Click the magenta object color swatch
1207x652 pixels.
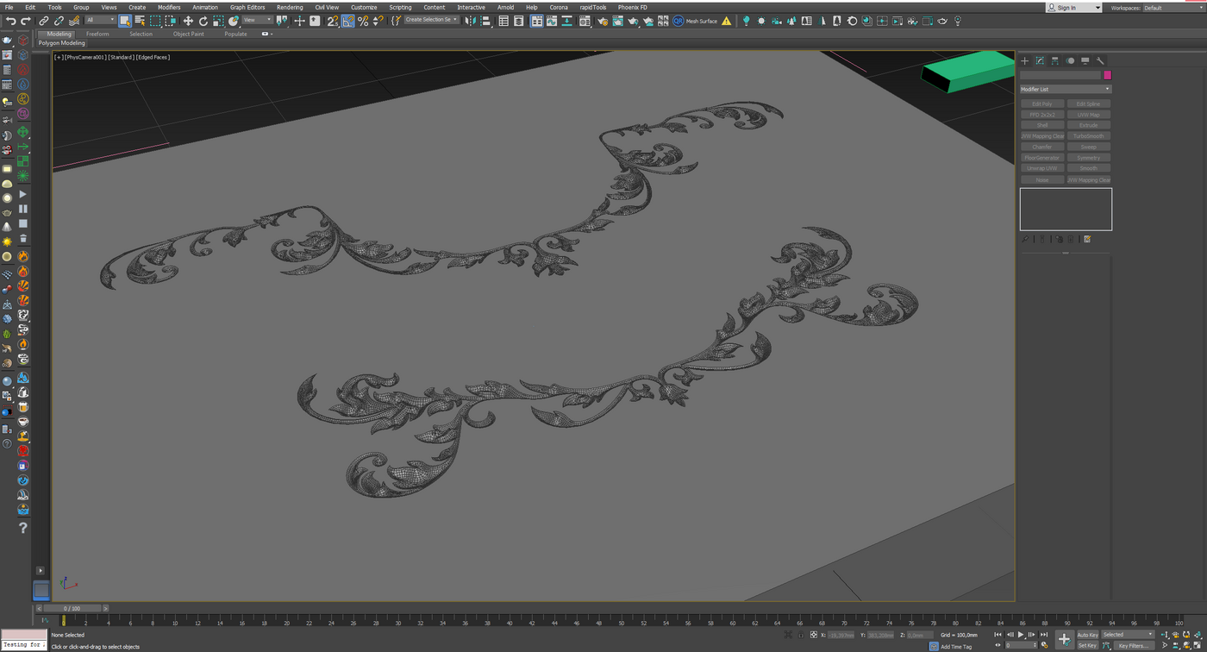tap(1108, 75)
